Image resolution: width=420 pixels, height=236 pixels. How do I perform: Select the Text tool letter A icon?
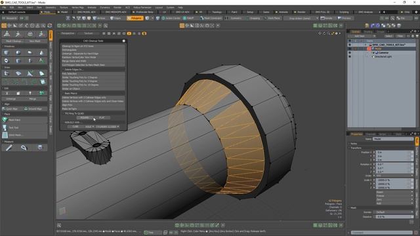(x=41, y=60)
